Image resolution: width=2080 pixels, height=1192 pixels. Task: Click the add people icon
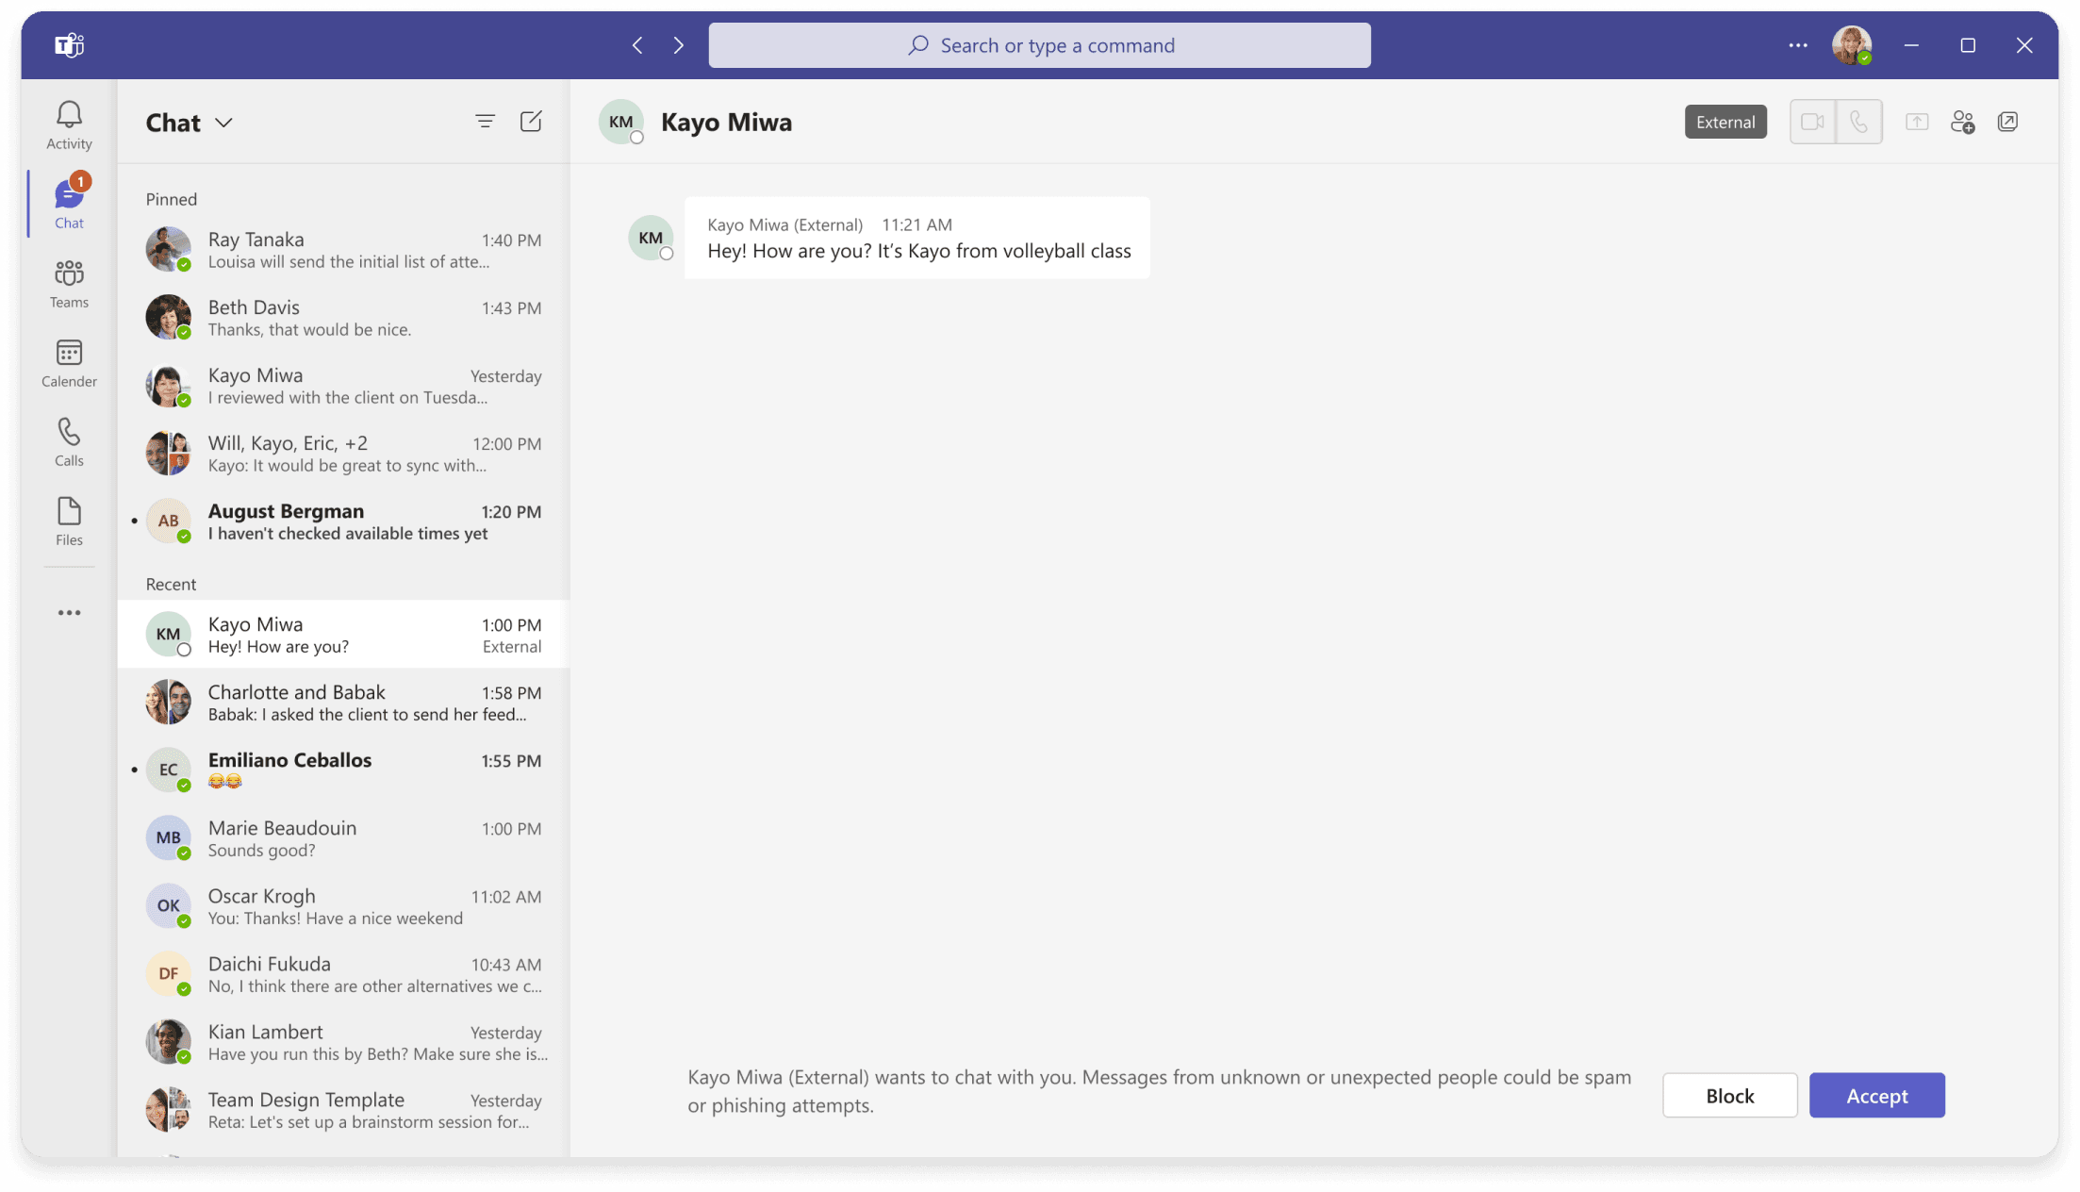click(1962, 122)
